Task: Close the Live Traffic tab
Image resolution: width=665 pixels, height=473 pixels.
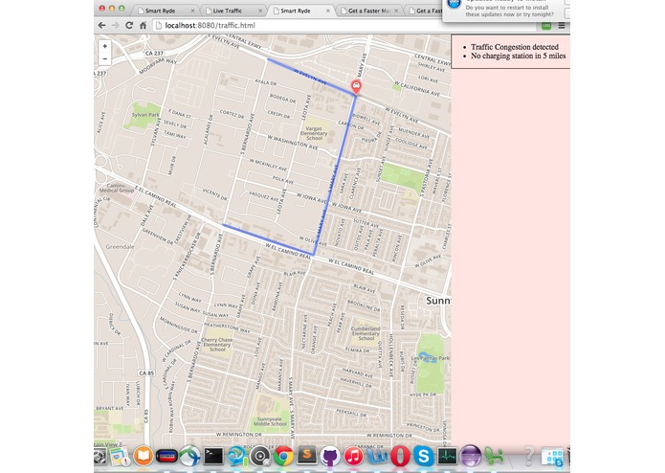Action: tap(260, 11)
